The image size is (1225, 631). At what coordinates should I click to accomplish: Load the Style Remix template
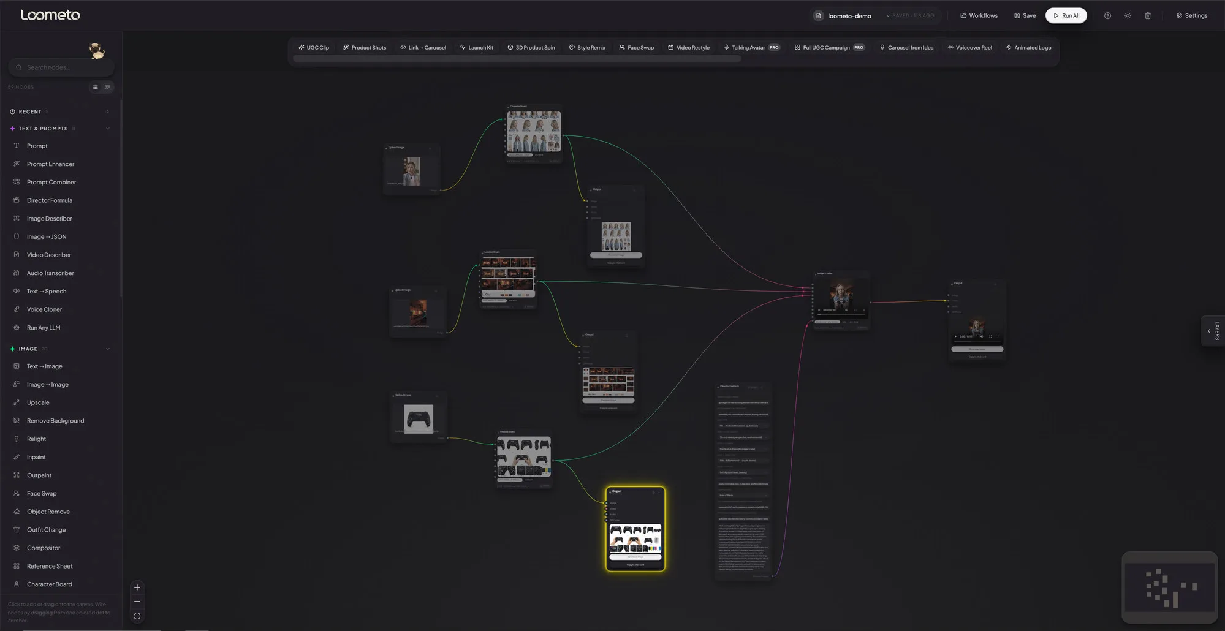tap(587, 48)
